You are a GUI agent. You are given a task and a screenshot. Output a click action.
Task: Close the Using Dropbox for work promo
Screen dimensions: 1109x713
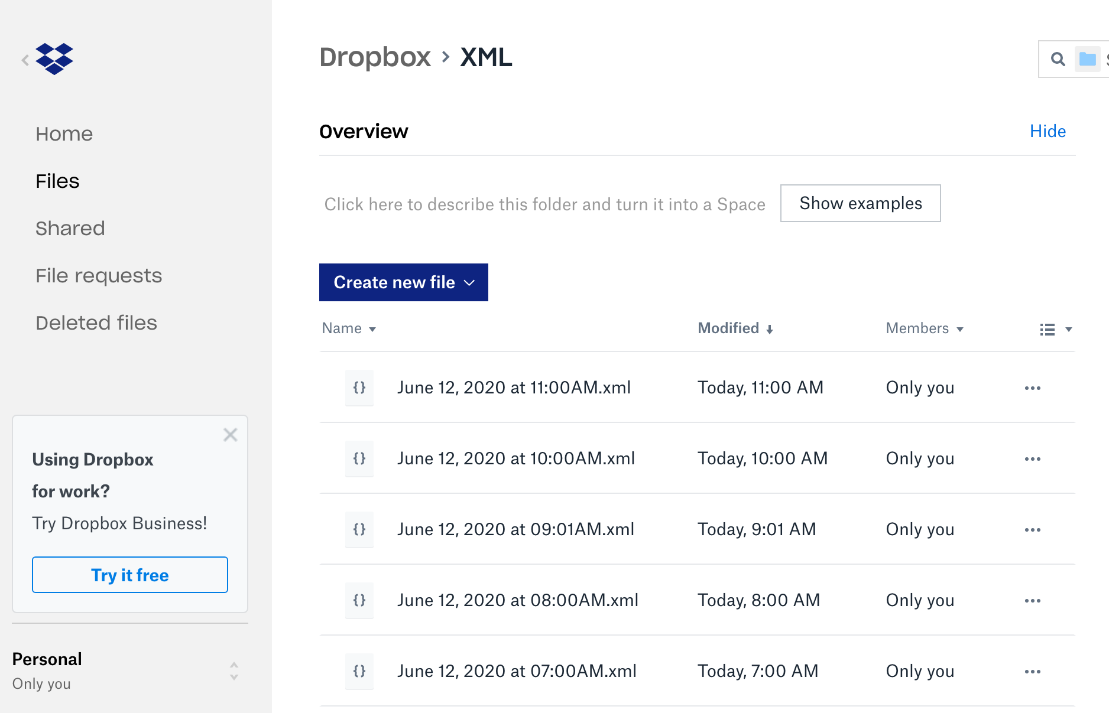coord(231,435)
